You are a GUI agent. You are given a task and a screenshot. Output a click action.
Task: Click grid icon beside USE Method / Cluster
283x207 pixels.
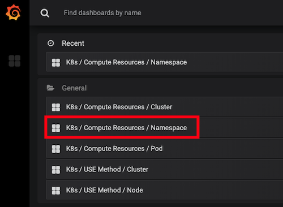tap(56, 170)
